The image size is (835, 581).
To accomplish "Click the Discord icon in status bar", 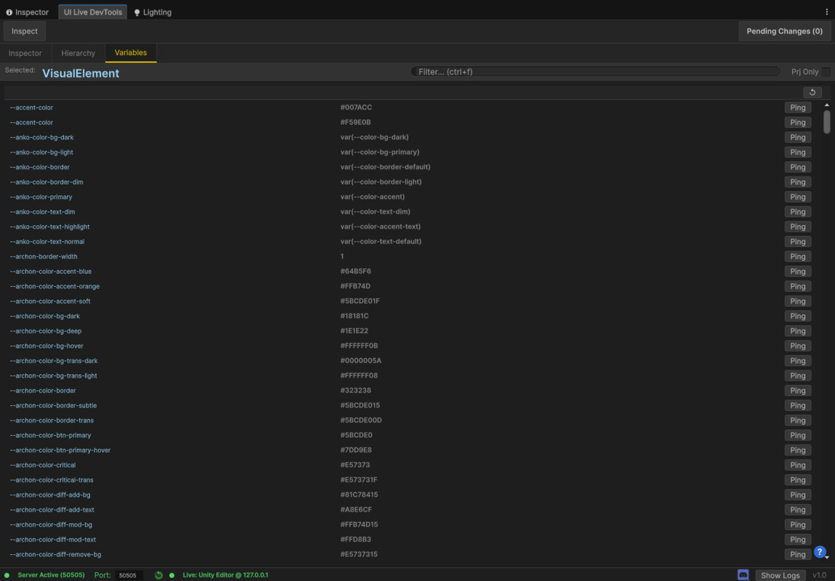I will [x=743, y=574].
